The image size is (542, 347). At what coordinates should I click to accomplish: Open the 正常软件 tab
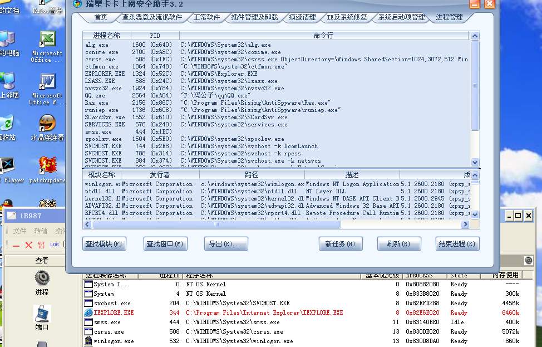tap(206, 17)
